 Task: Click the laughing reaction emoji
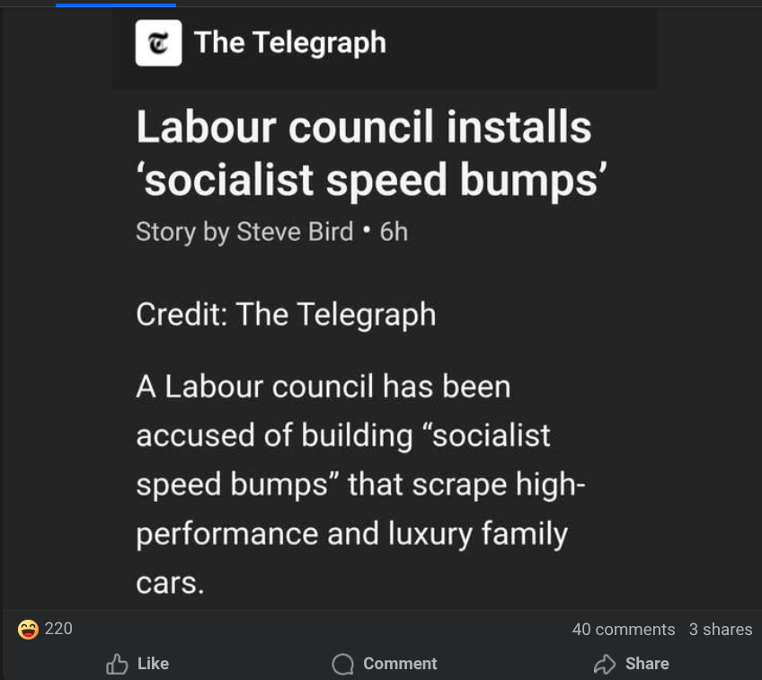point(29,629)
